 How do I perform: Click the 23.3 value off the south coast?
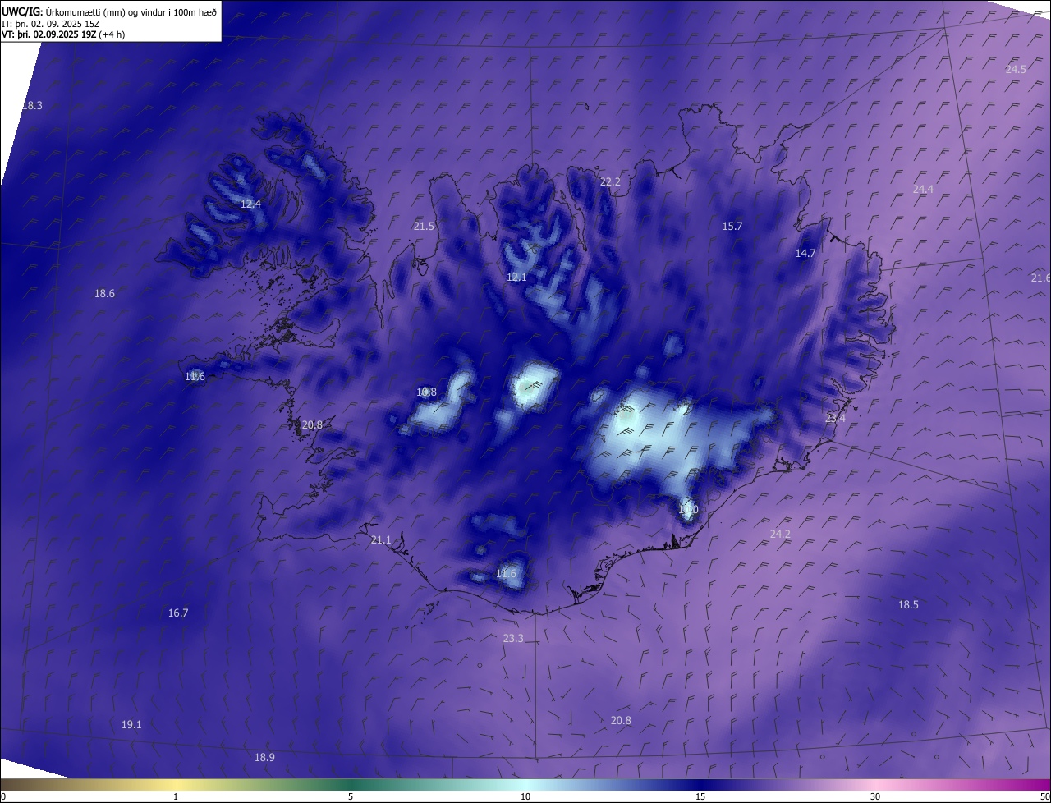(x=513, y=638)
